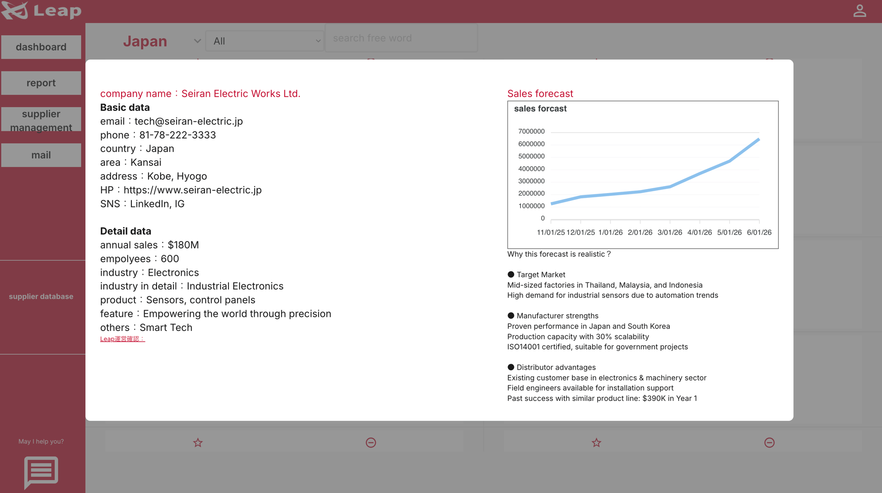Open the mail section
This screenshot has height=493, width=882.
click(41, 155)
